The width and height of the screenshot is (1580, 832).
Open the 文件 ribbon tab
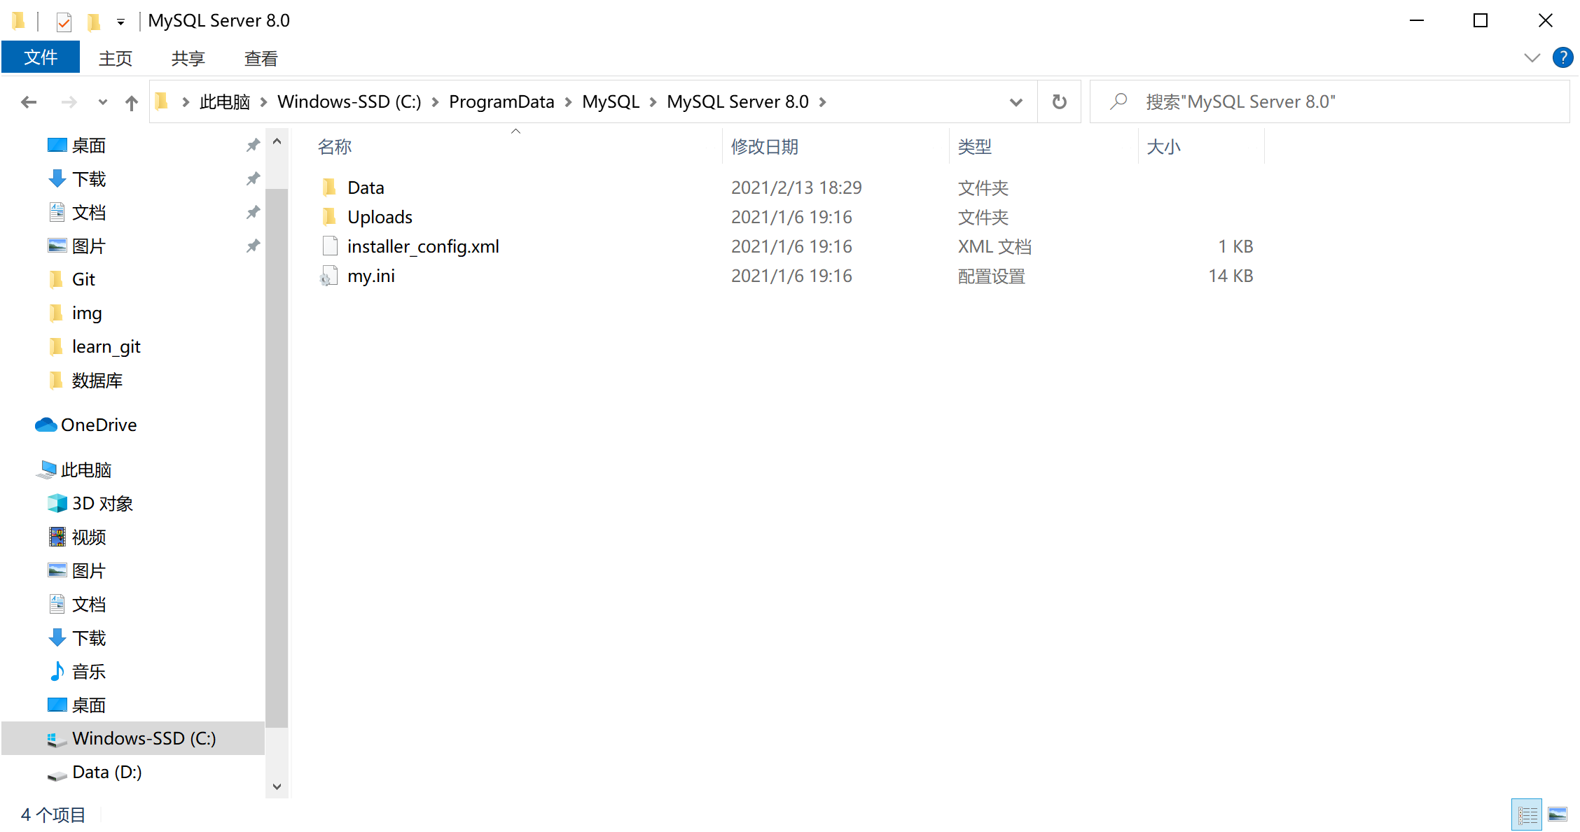tap(41, 57)
